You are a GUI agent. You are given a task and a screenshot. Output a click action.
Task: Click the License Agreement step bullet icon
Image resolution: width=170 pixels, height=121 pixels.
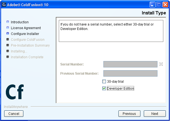point(8,28)
